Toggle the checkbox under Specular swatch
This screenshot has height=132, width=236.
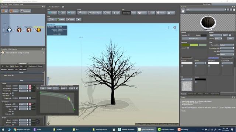tap(182, 66)
